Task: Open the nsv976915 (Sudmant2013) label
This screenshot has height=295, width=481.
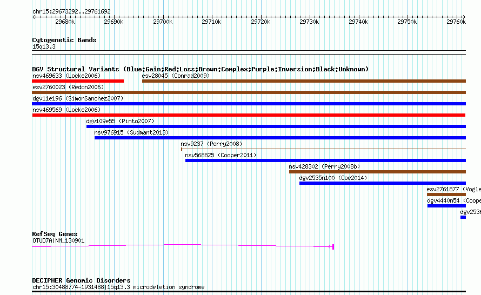Action: coord(132,132)
